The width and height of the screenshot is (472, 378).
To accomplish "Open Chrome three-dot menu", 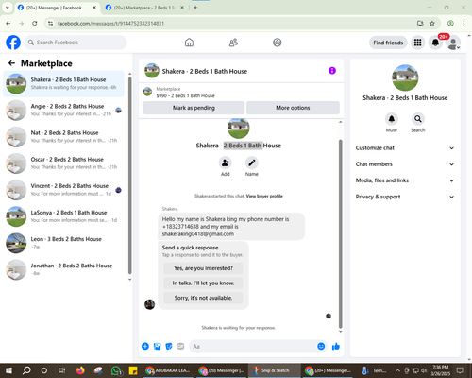I will pos(464,23).
